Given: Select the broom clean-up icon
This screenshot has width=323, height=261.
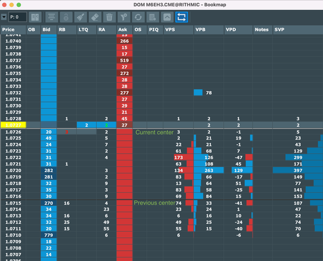Looking at the screenshot, I should pyautogui.click(x=81, y=17).
